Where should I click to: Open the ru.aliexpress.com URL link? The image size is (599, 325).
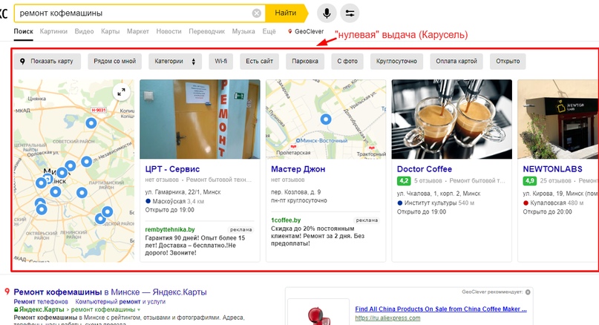[x=387, y=318]
